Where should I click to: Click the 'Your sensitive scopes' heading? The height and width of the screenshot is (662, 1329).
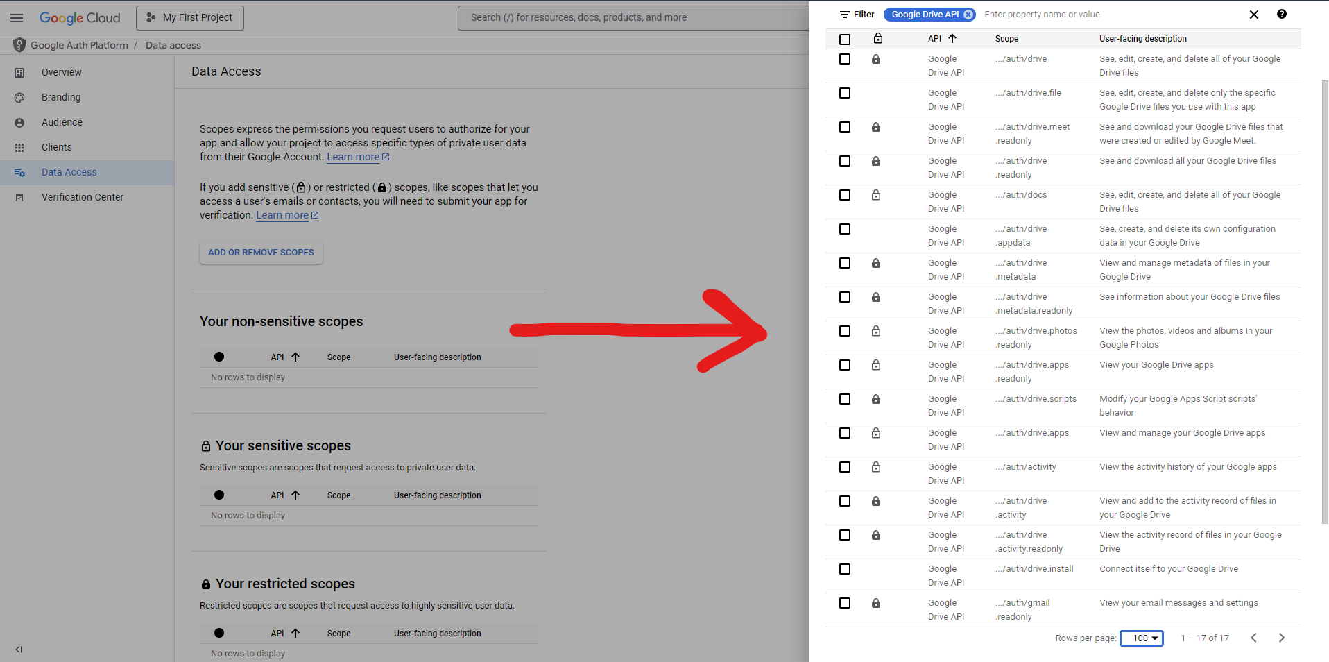point(283,446)
